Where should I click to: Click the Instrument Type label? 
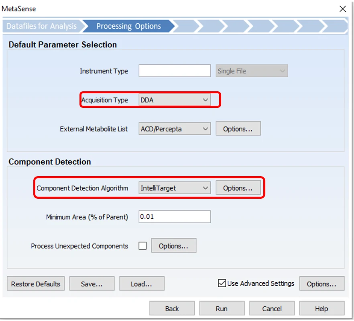[104, 71]
